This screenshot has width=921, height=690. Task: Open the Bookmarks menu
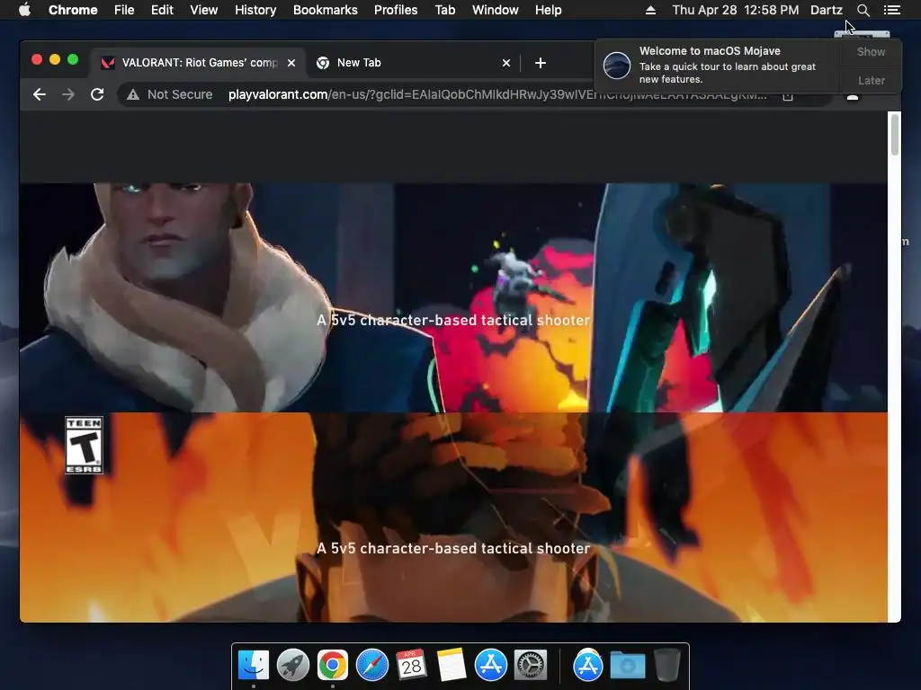[x=326, y=10]
